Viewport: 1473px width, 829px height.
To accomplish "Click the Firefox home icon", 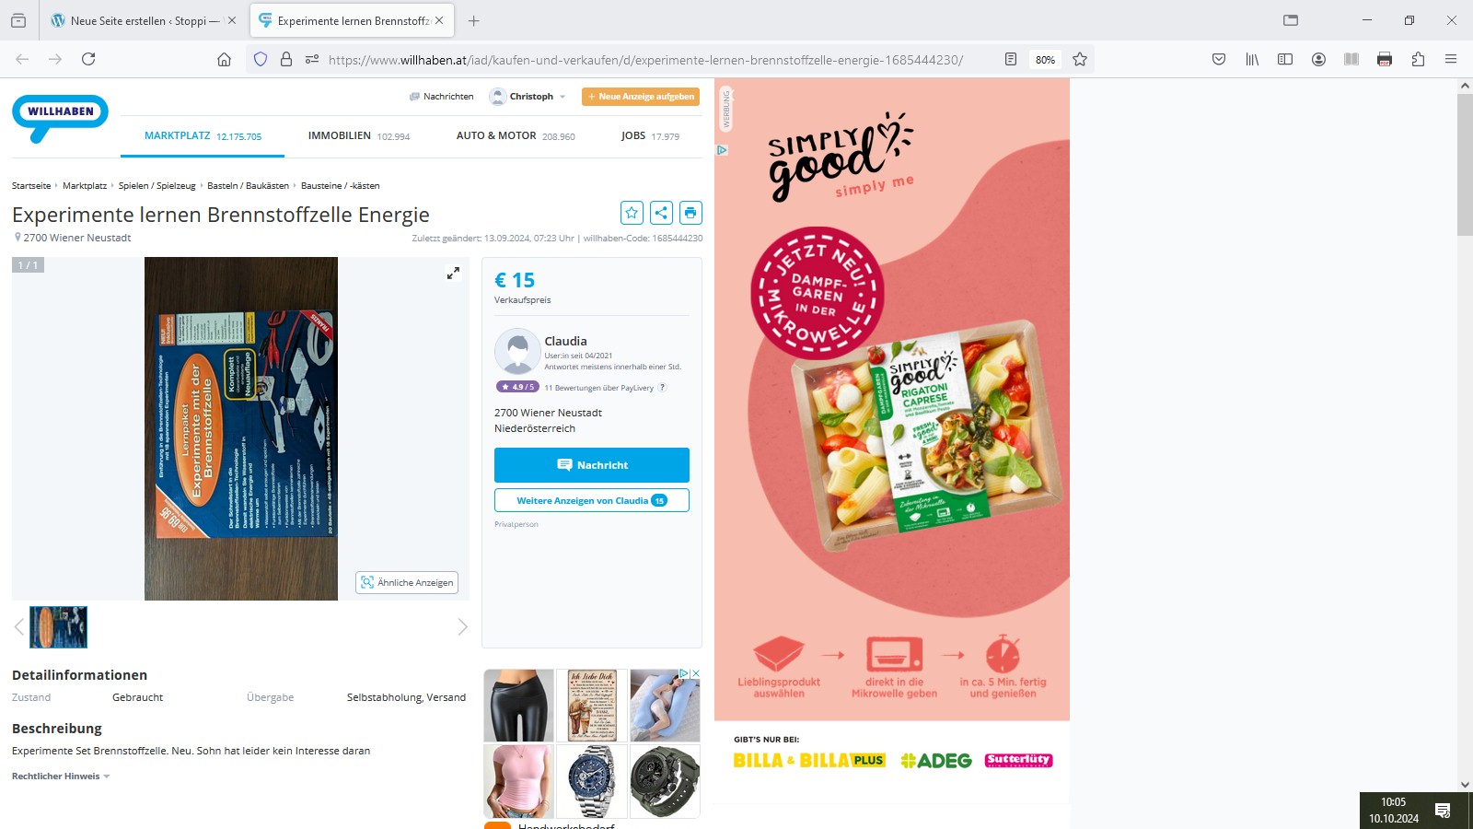I will 224,59.
